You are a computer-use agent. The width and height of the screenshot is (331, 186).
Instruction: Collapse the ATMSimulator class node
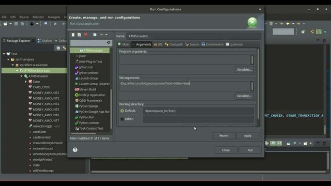point(22,76)
